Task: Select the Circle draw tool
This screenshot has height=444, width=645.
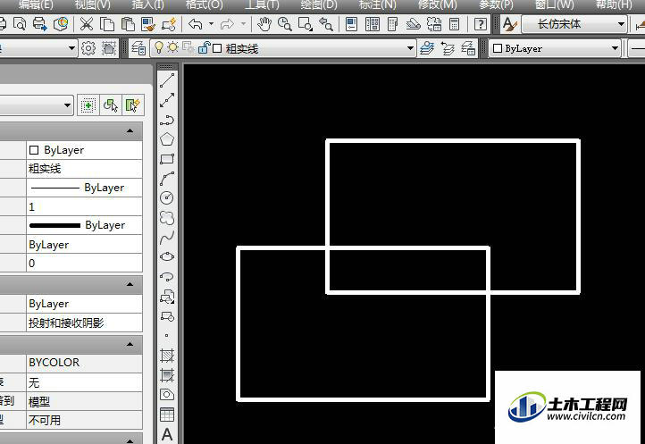Action: 167,198
